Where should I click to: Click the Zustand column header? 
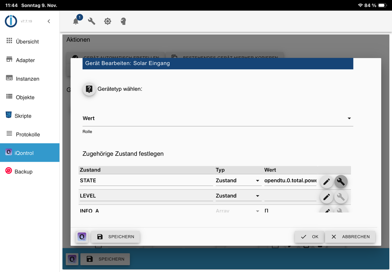(x=90, y=170)
